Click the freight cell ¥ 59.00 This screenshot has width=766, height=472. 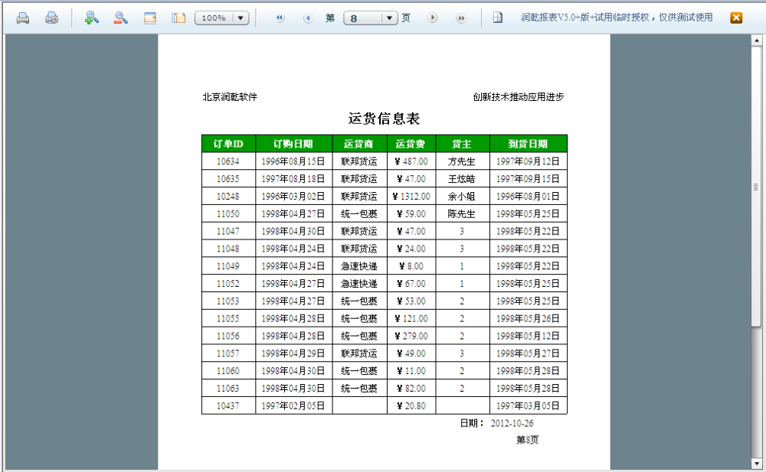[411, 213]
